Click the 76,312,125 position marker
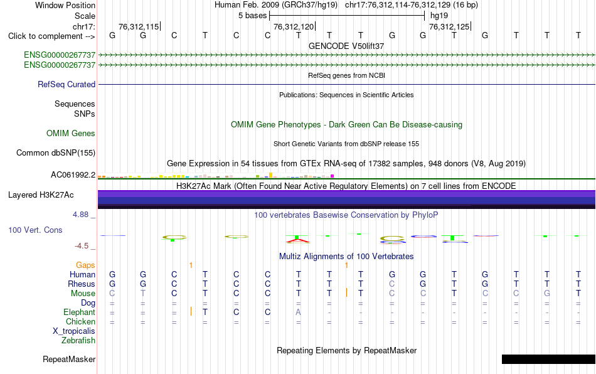 (x=450, y=26)
